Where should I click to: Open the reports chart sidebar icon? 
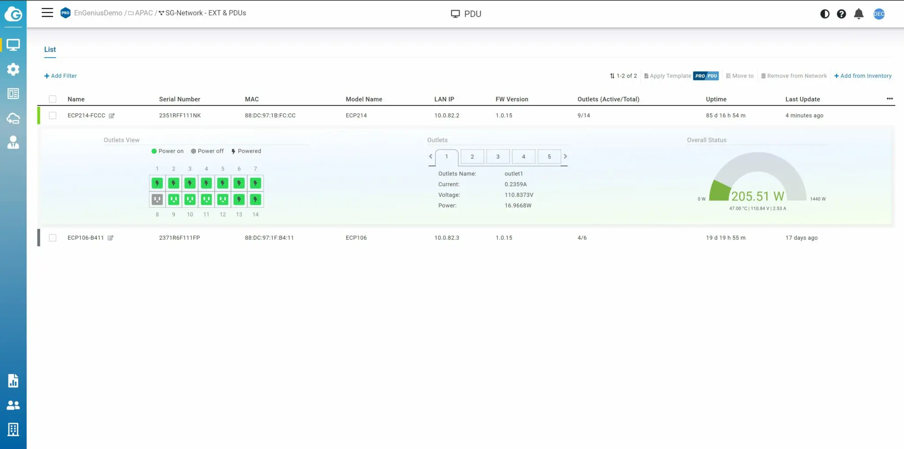[13, 381]
